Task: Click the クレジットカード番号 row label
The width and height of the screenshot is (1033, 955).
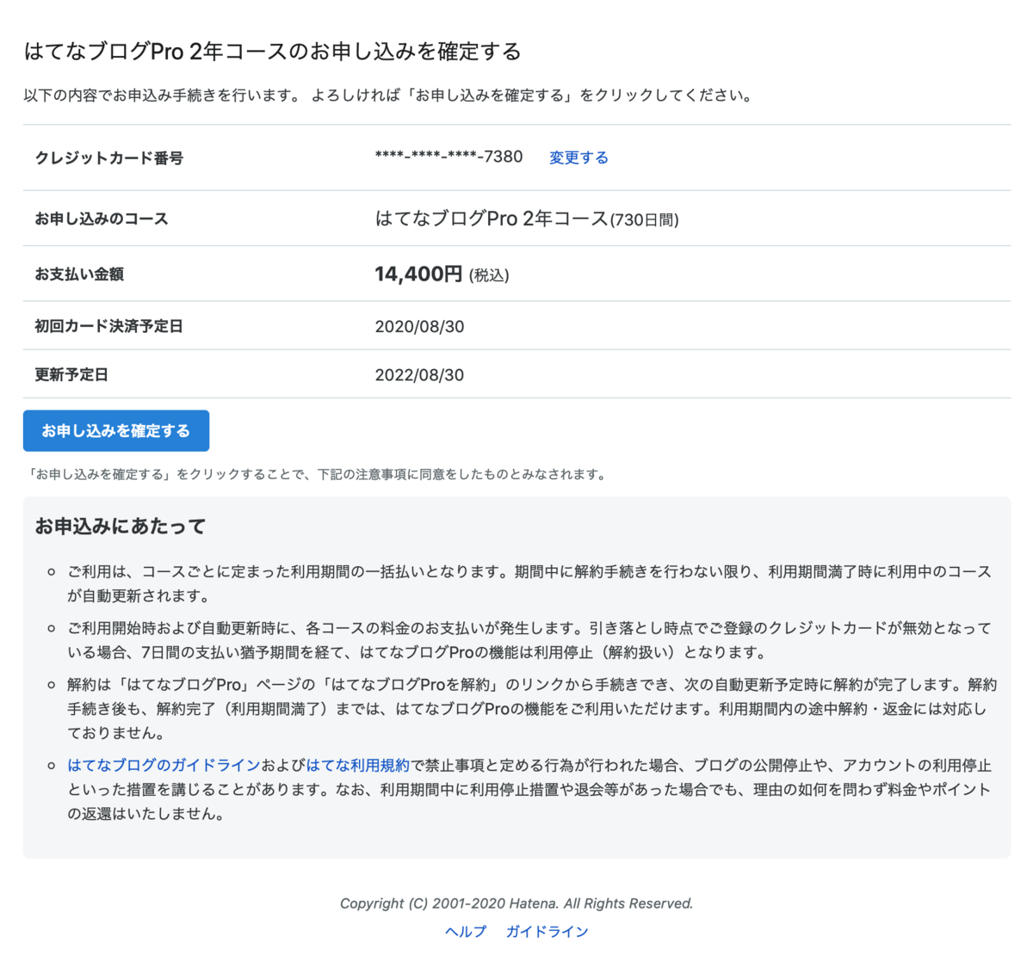Action: tap(109, 157)
